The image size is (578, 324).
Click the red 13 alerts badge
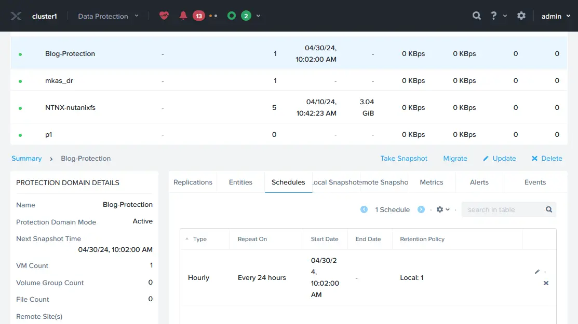click(x=199, y=16)
